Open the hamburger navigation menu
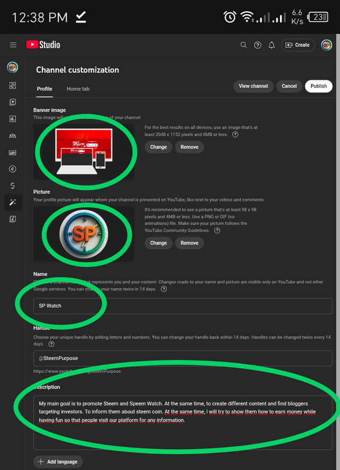The image size is (340, 470). tap(13, 45)
